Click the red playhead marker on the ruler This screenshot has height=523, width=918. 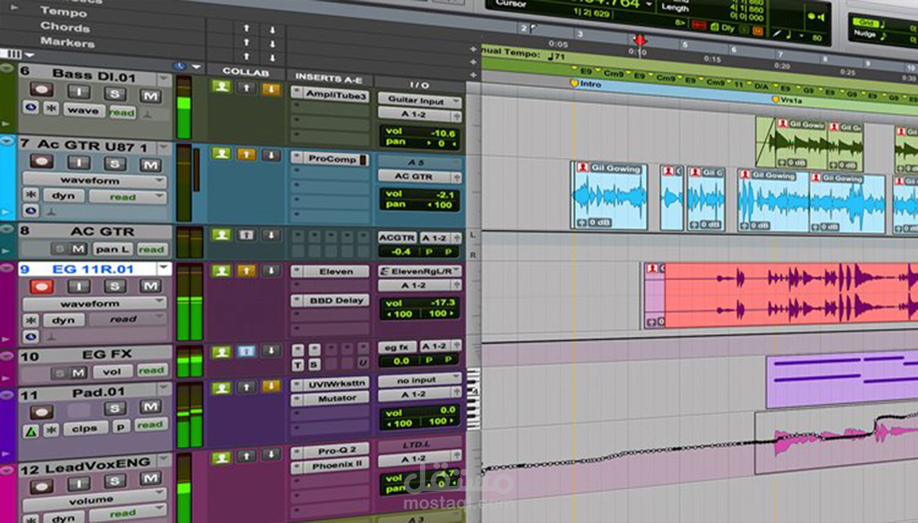coord(639,40)
